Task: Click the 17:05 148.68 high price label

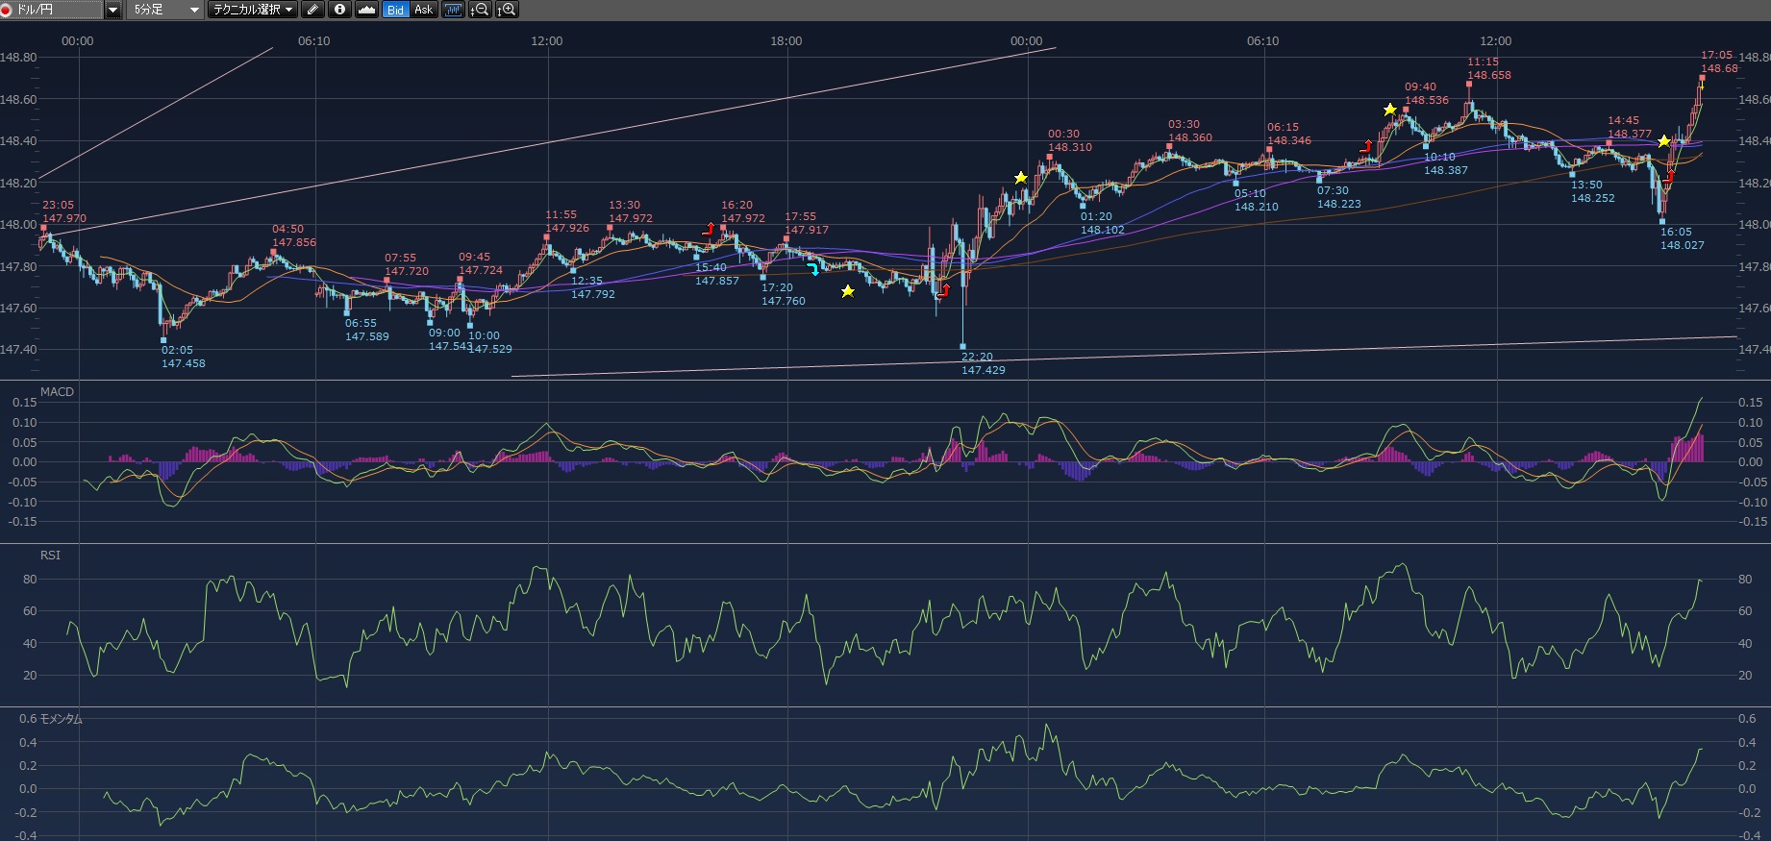Action: click(1718, 62)
